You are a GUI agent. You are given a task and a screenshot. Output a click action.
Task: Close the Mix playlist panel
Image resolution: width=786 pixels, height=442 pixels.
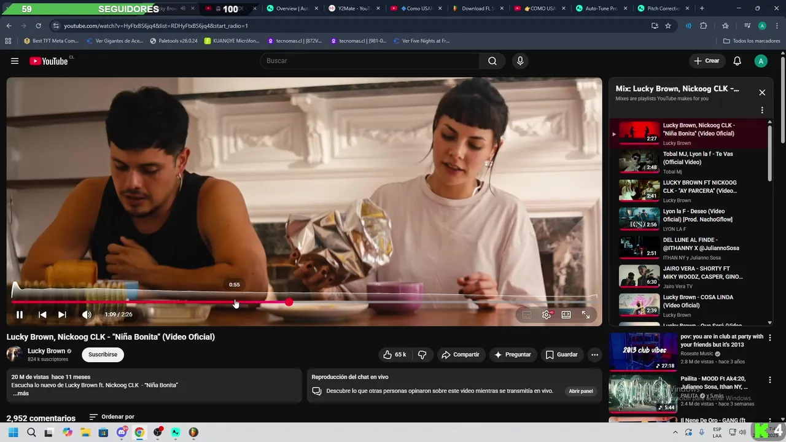762,93
